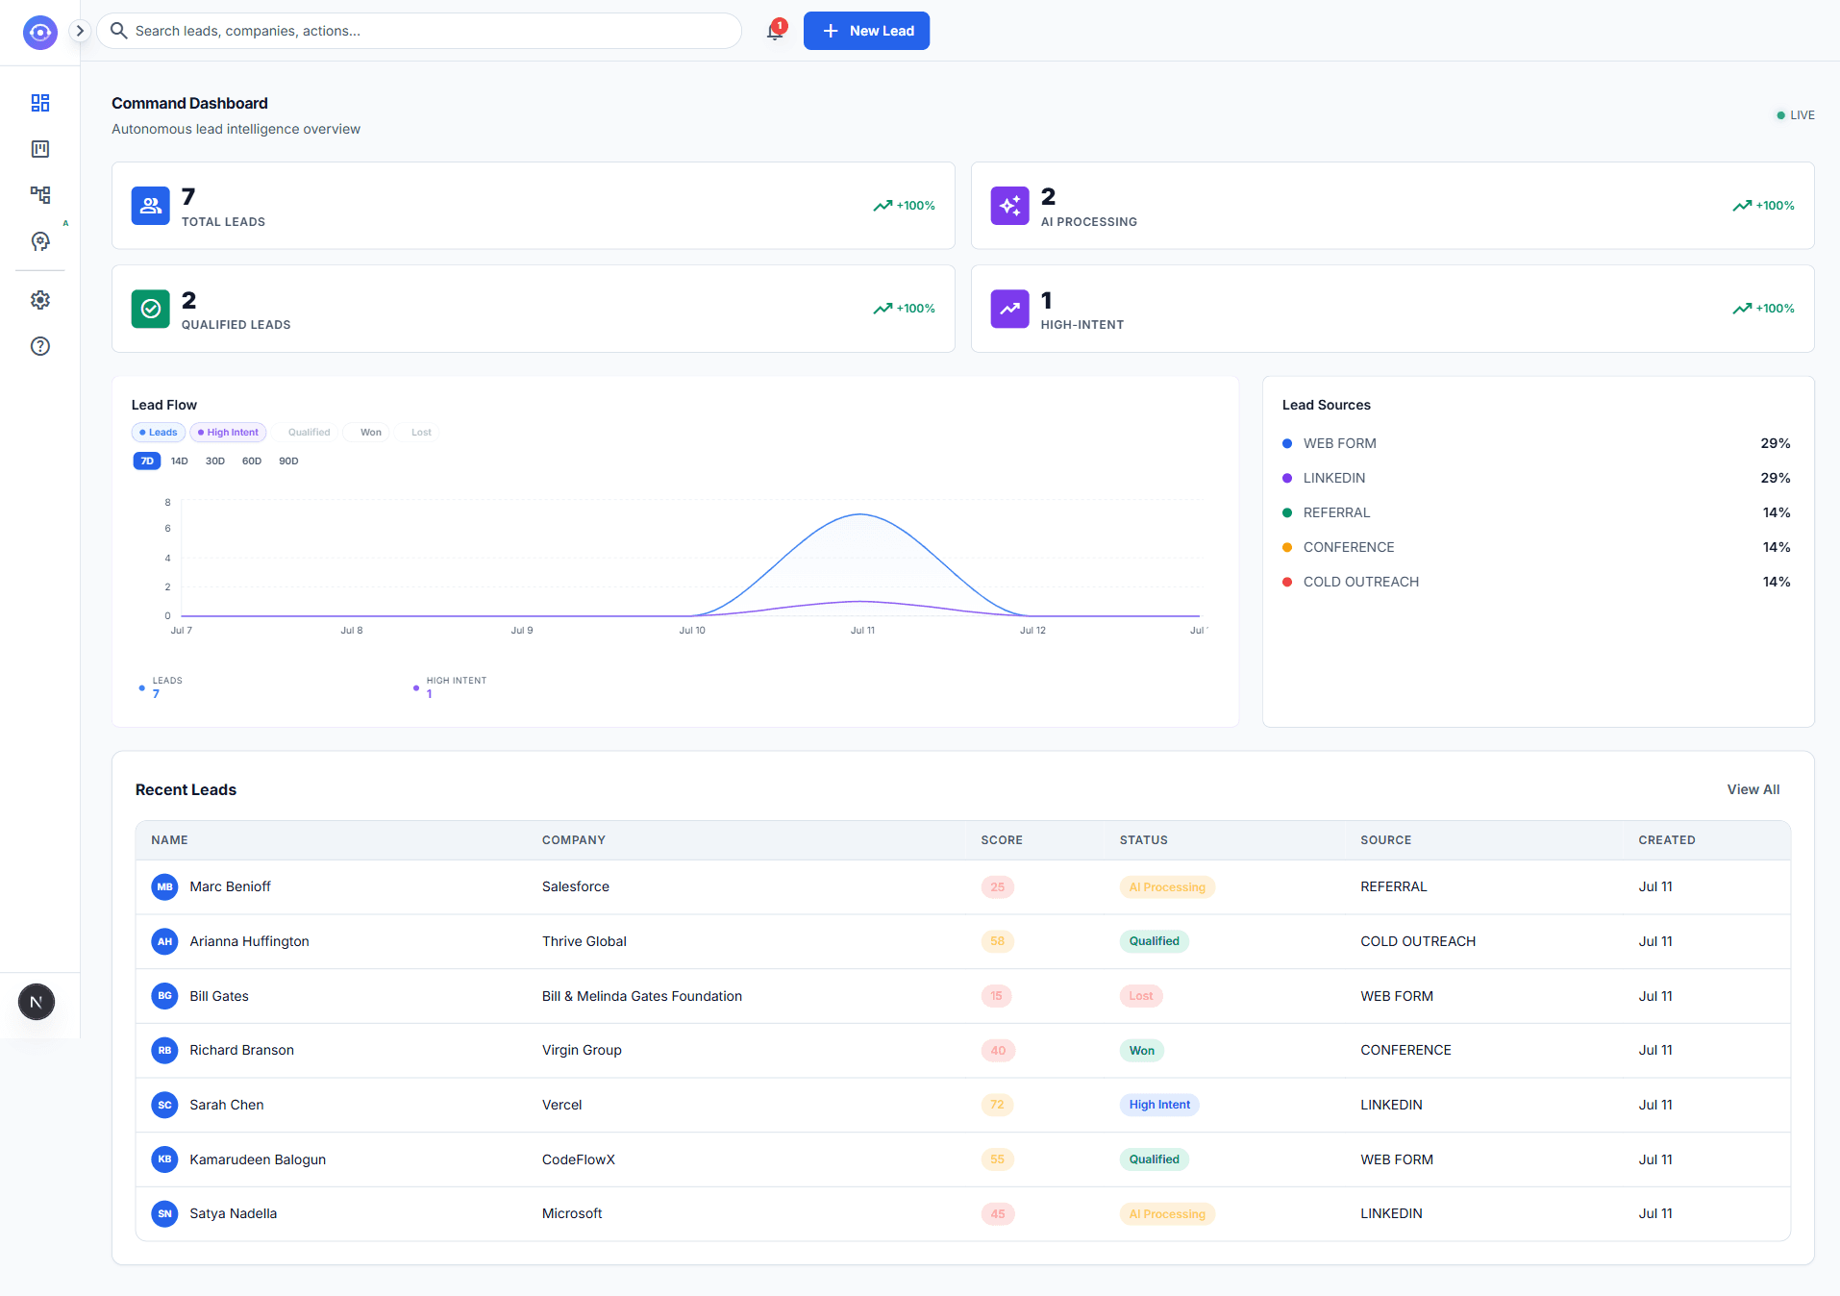Focus the search leads input field
Viewport: 1840px width, 1296px height.
pyautogui.click(x=419, y=31)
